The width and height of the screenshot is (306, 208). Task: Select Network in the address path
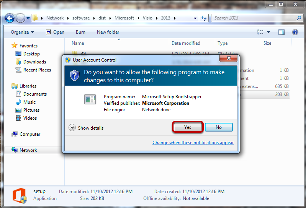pyautogui.click(x=55, y=18)
